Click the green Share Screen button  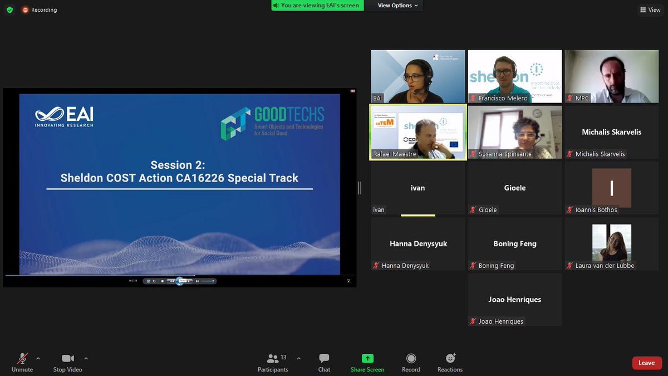click(367, 362)
